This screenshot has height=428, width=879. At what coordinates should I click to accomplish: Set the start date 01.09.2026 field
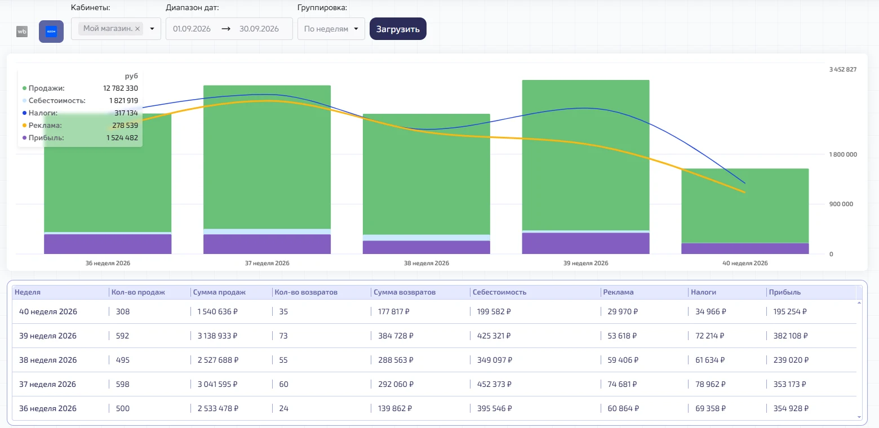coord(192,29)
